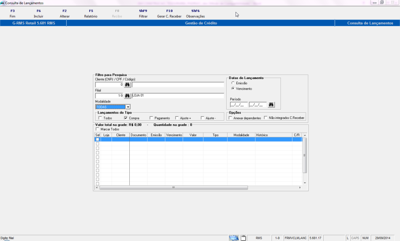Click grid scroll up arrow

[304, 135]
